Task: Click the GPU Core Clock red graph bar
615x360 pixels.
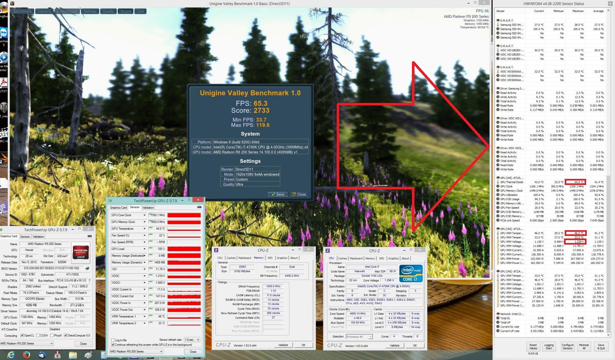Action: tap(184, 215)
